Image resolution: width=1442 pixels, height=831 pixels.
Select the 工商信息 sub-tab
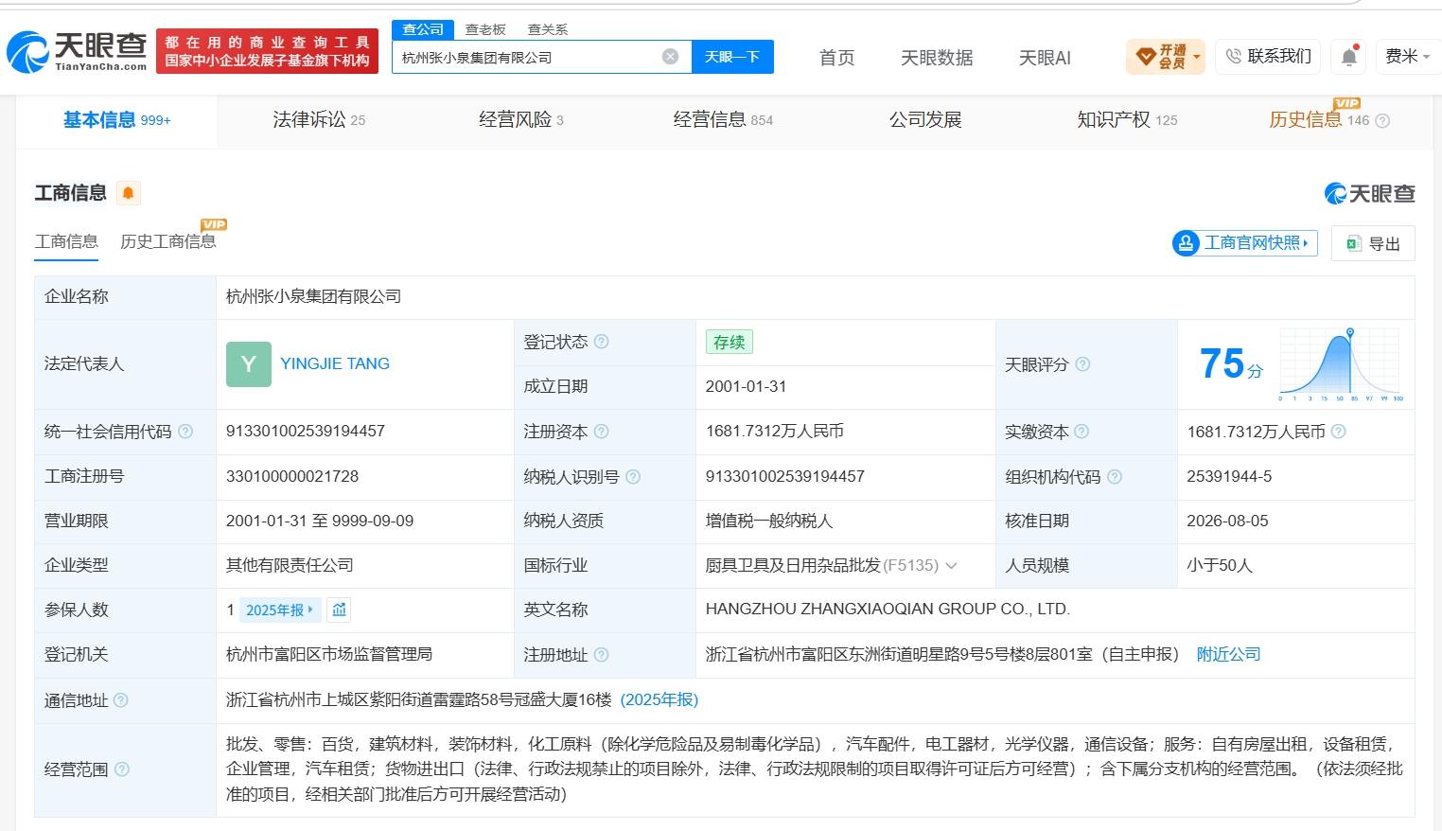tap(66, 241)
